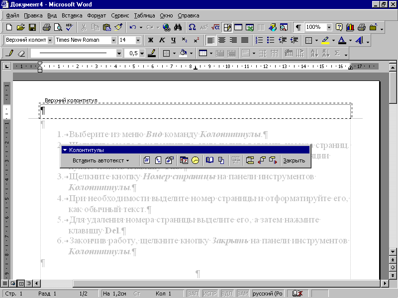
Task: Click inside the Верхний колонтитул header area
Action: tap(195, 111)
